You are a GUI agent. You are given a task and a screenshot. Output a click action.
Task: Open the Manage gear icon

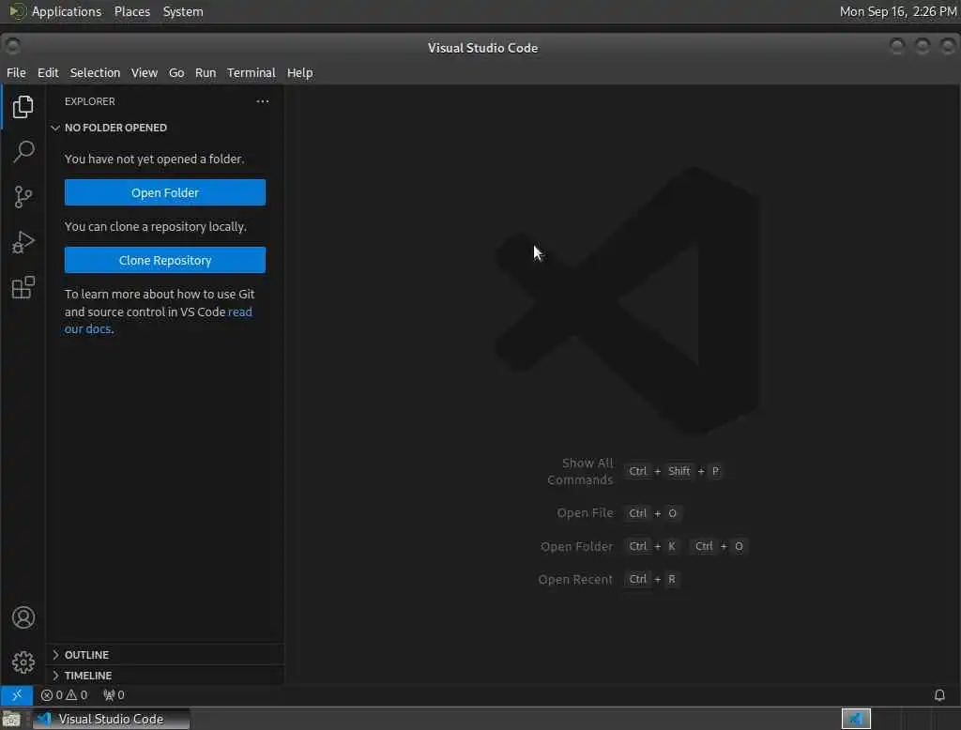pyautogui.click(x=23, y=662)
